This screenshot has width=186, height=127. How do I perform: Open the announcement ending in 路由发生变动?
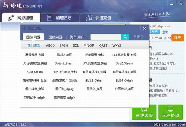tap(163, 63)
